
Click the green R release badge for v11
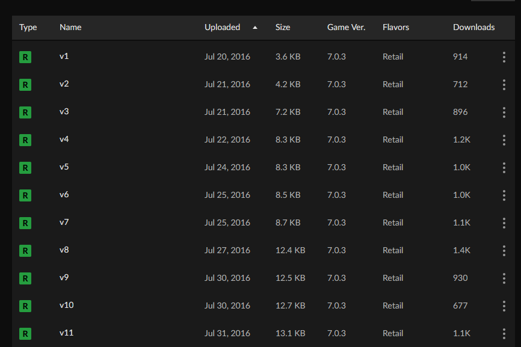coord(25,334)
